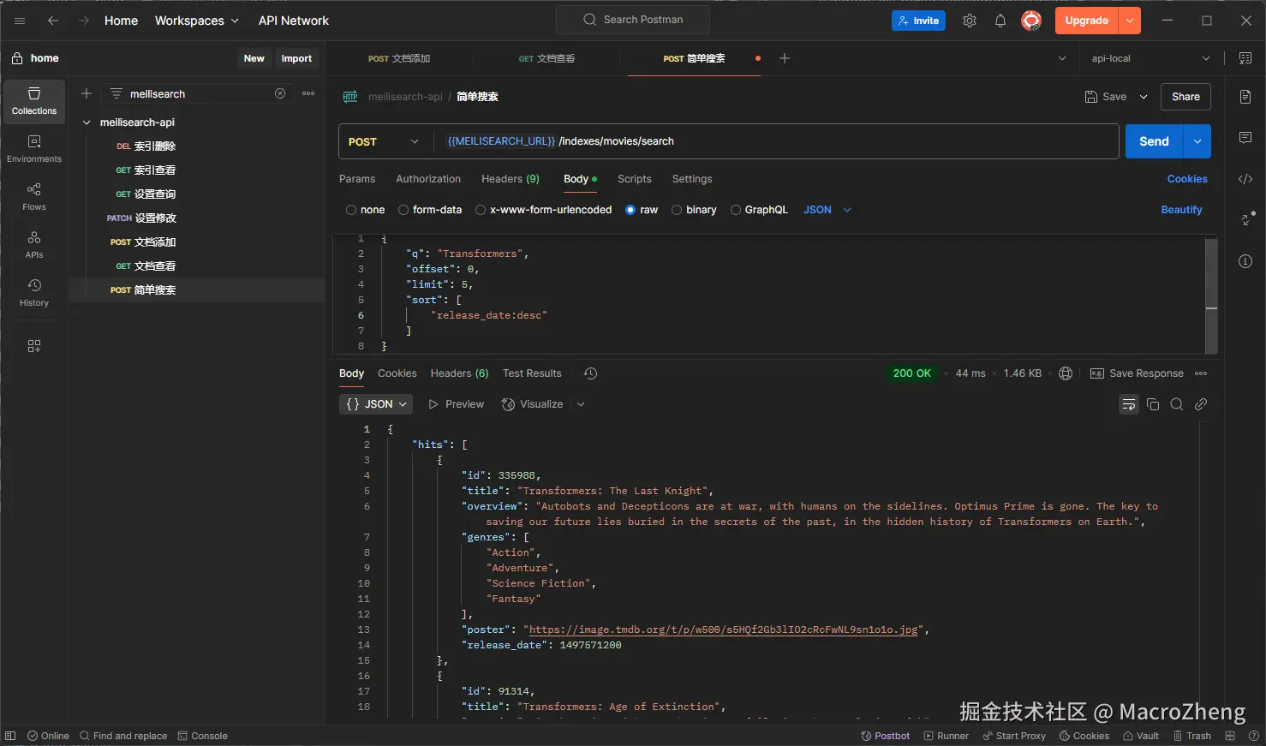Open the code snippet panel icon

1245,179
